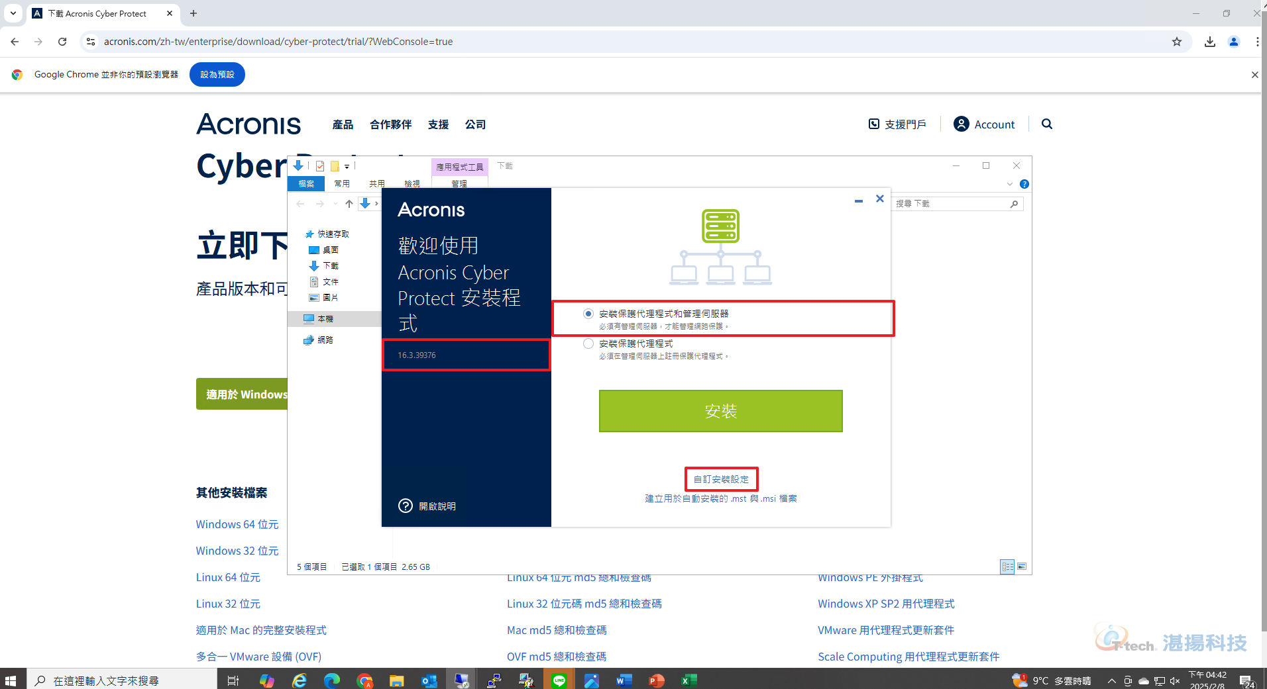1267x689 pixels.
Task: Dismiss the default browser info bar
Action: click(x=1254, y=75)
